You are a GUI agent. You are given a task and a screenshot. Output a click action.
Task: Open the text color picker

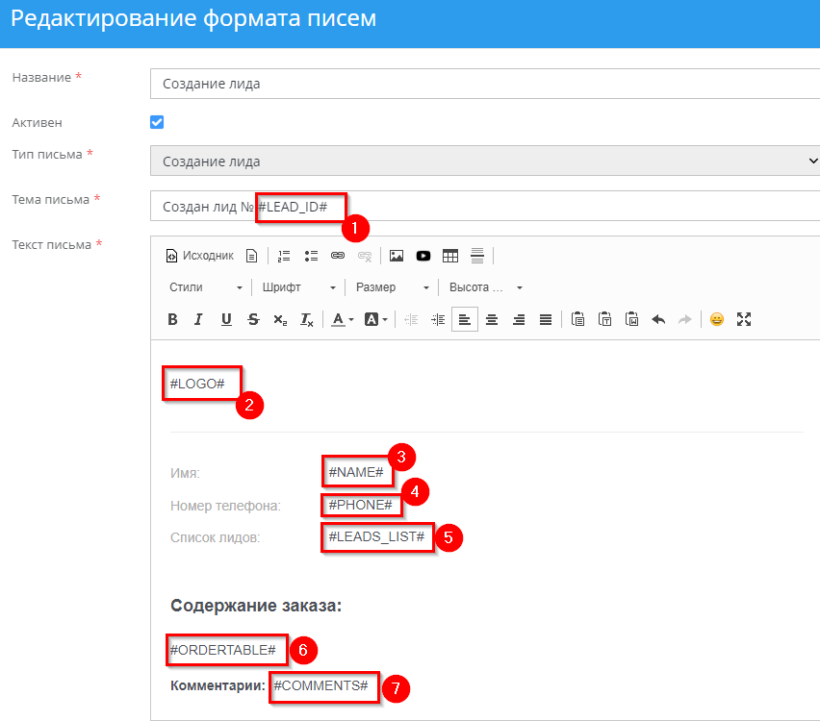(x=344, y=319)
